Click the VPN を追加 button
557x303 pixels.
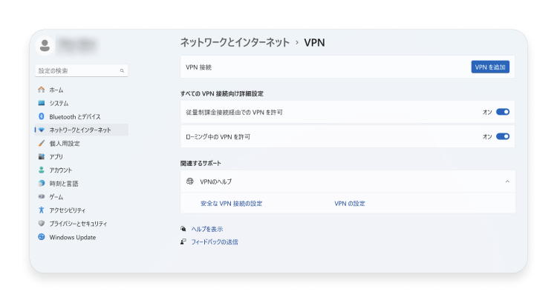(x=490, y=67)
